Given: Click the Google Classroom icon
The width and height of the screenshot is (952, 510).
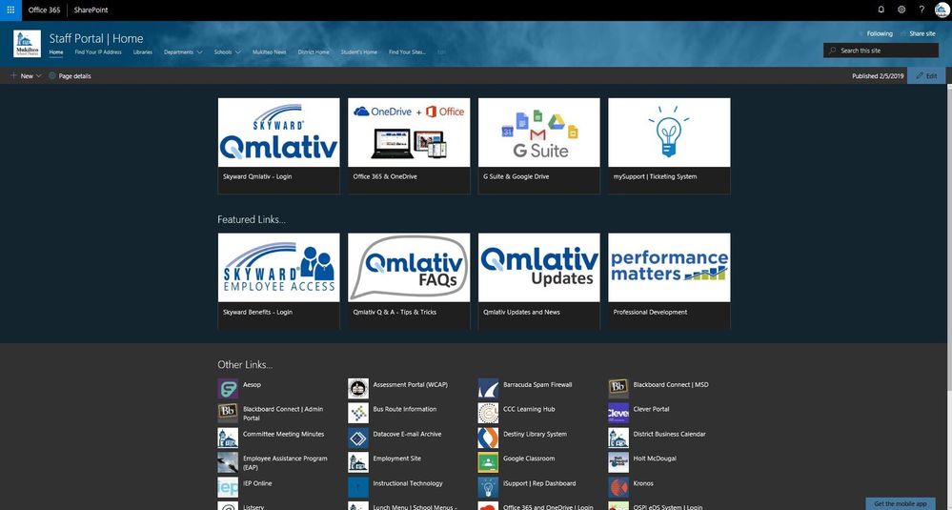Looking at the screenshot, I should (488, 462).
